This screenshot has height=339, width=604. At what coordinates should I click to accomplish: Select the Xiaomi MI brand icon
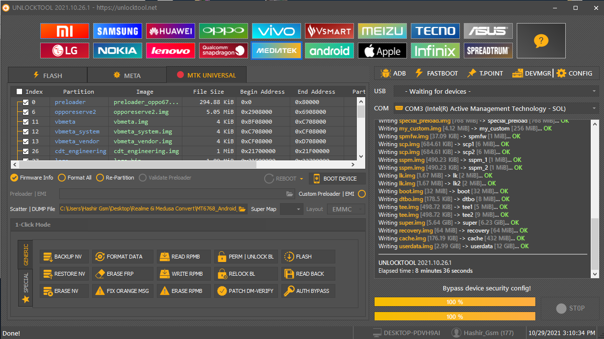click(65, 31)
